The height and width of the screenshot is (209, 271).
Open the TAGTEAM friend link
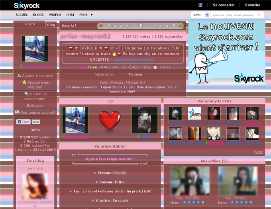point(253,143)
